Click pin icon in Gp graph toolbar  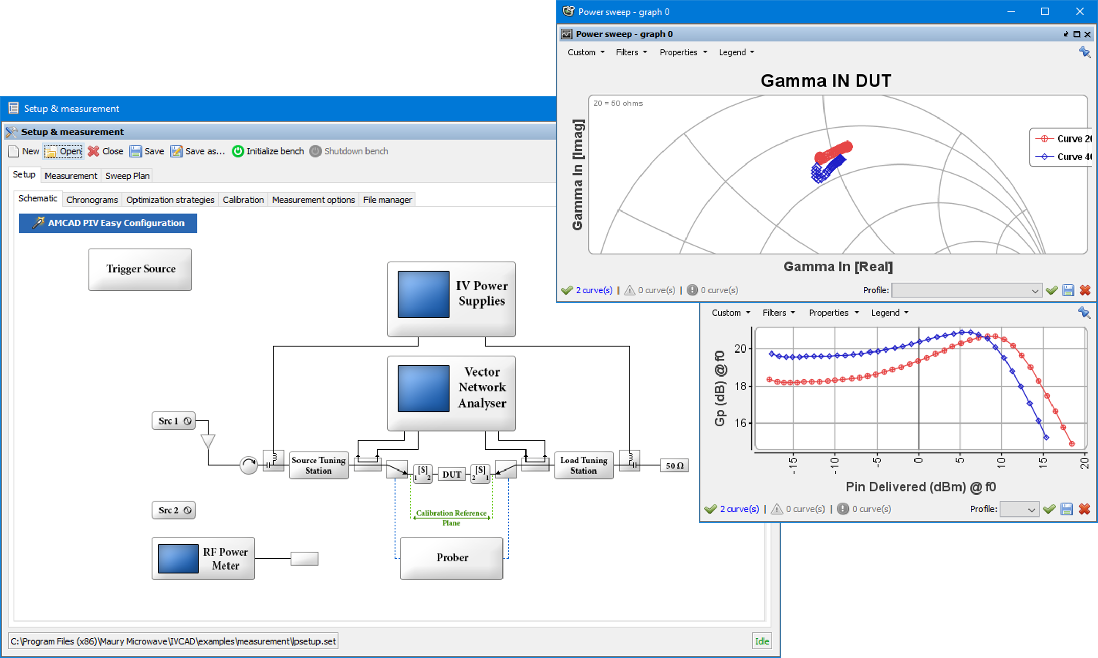(1084, 313)
